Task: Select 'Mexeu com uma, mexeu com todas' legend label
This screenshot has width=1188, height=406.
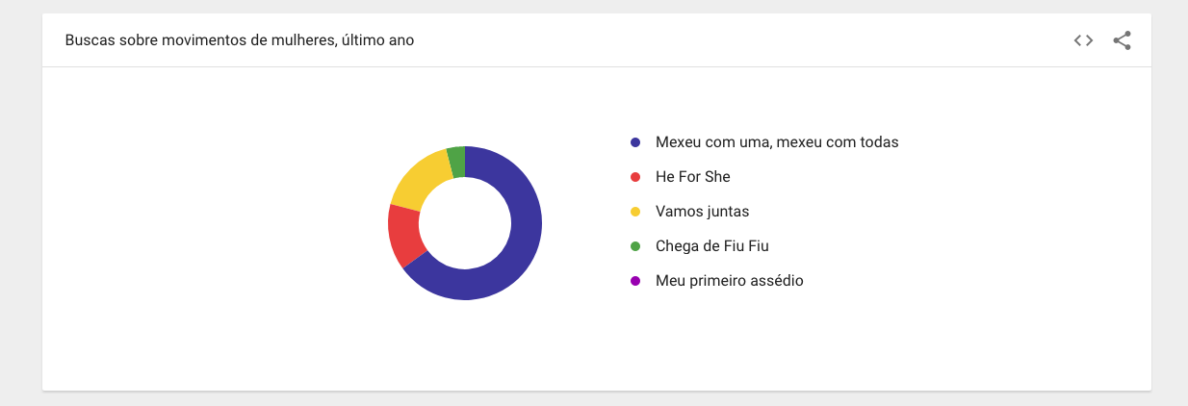Action: pyautogui.click(x=776, y=142)
